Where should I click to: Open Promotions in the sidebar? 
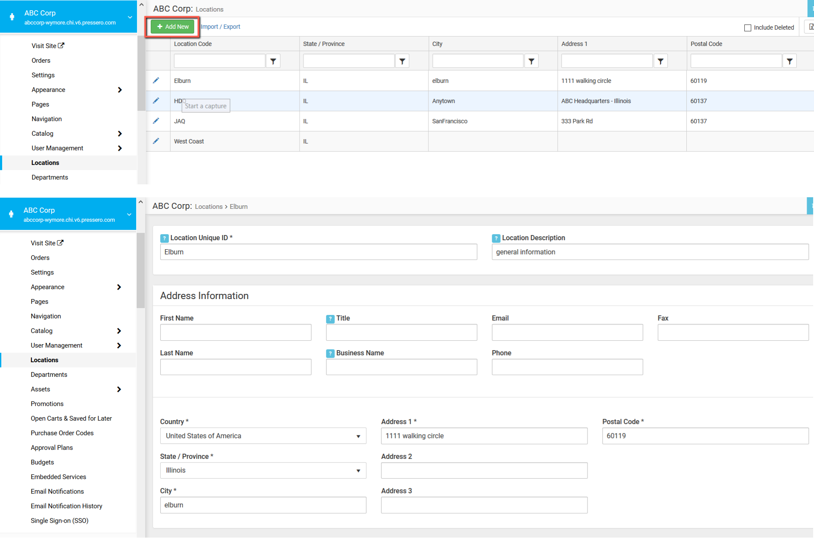click(x=47, y=404)
